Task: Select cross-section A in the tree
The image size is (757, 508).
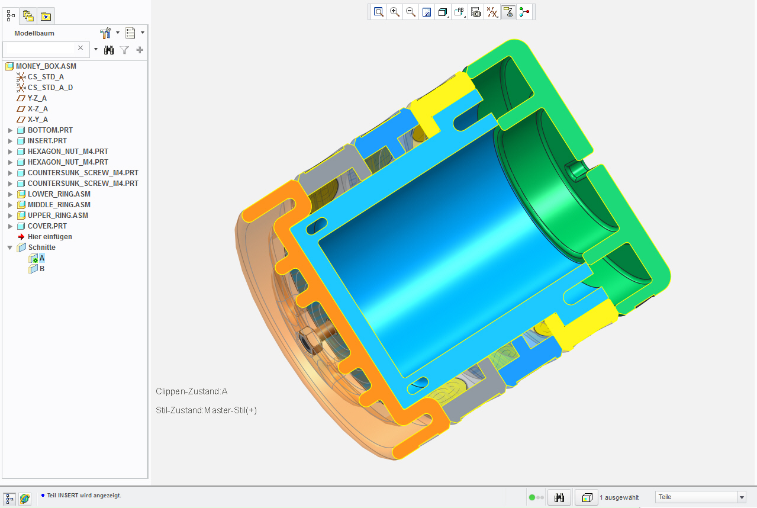Action: (x=42, y=258)
